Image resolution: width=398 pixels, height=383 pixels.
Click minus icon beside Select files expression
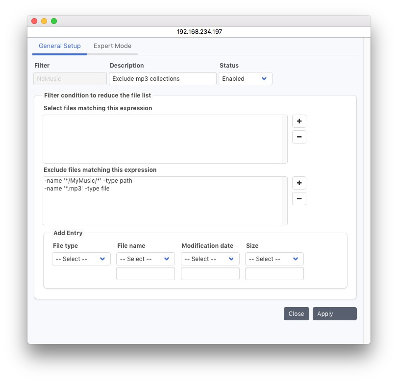pos(299,137)
